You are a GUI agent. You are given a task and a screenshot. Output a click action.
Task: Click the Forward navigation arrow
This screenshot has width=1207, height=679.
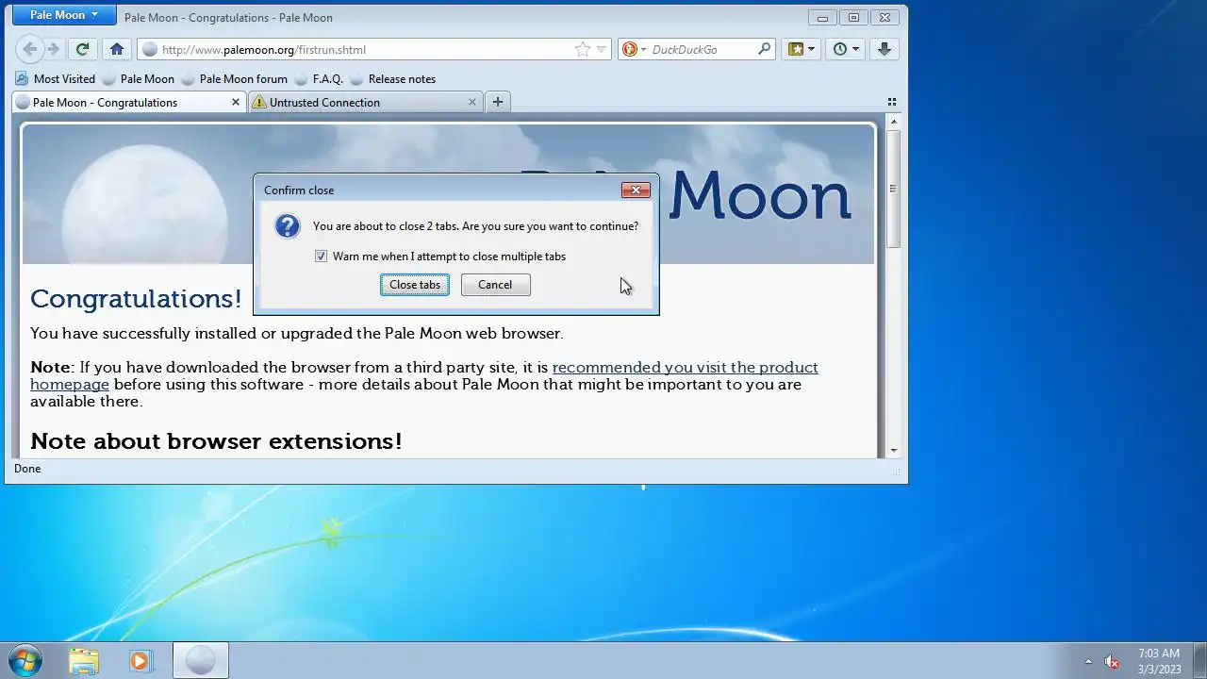[54, 49]
